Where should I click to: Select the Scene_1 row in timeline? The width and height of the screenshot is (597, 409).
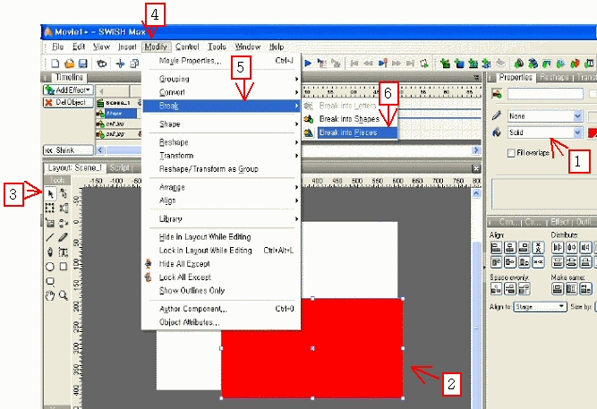point(119,103)
